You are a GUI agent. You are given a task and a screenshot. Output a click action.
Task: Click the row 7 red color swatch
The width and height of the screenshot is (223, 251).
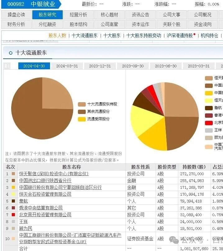point(13,215)
